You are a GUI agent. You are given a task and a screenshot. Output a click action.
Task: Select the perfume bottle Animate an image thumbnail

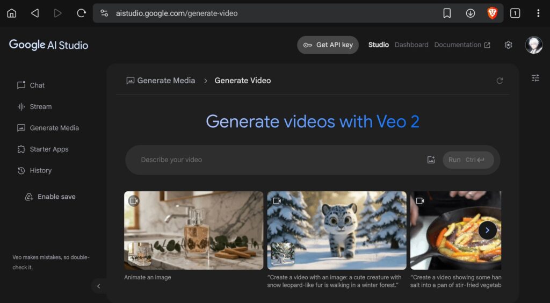tap(193, 230)
